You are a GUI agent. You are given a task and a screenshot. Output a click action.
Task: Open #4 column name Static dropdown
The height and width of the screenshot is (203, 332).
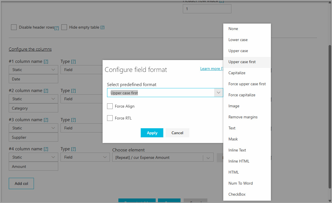pos(33,157)
